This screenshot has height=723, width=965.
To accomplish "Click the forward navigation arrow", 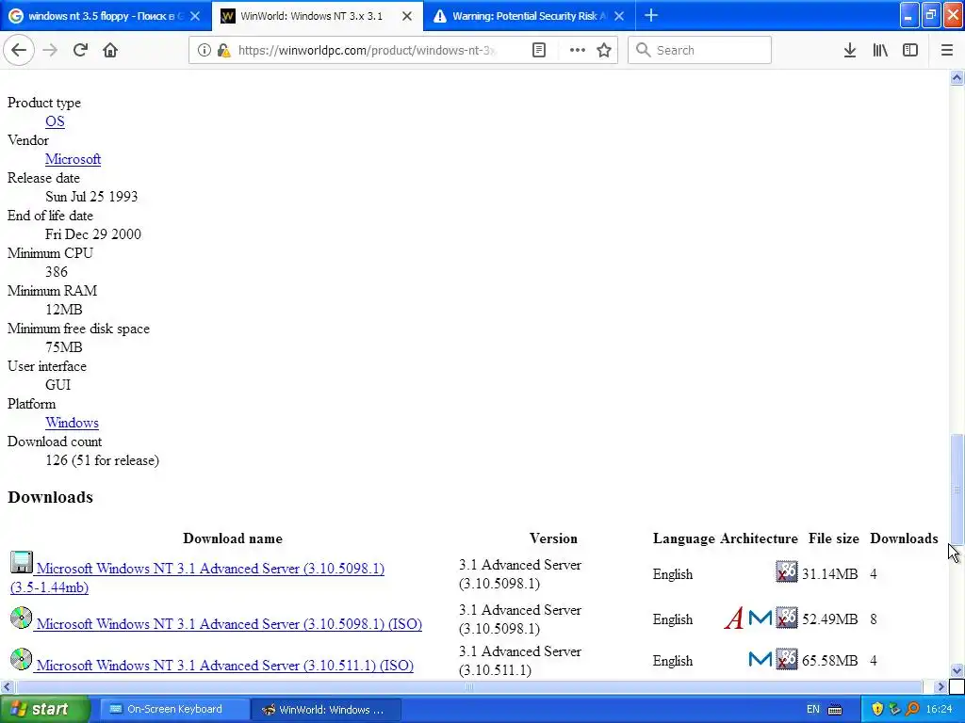I will (50, 51).
